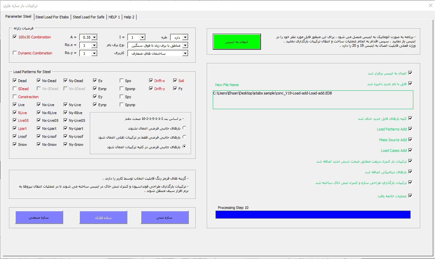Toggle the Nx-Lroof checkbox

pyautogui.click(x=38, y=137)
